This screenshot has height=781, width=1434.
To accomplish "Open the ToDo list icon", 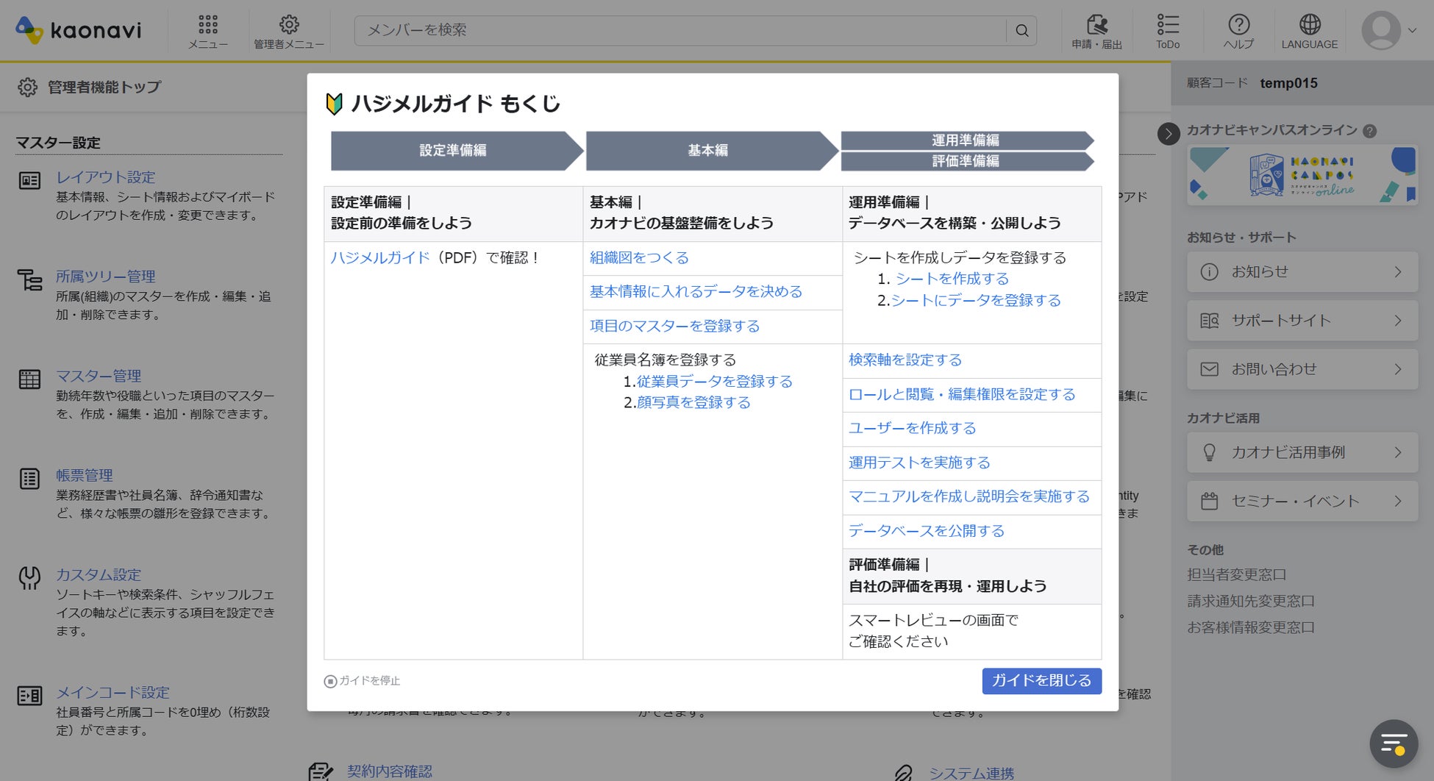I will point(1168,24).
